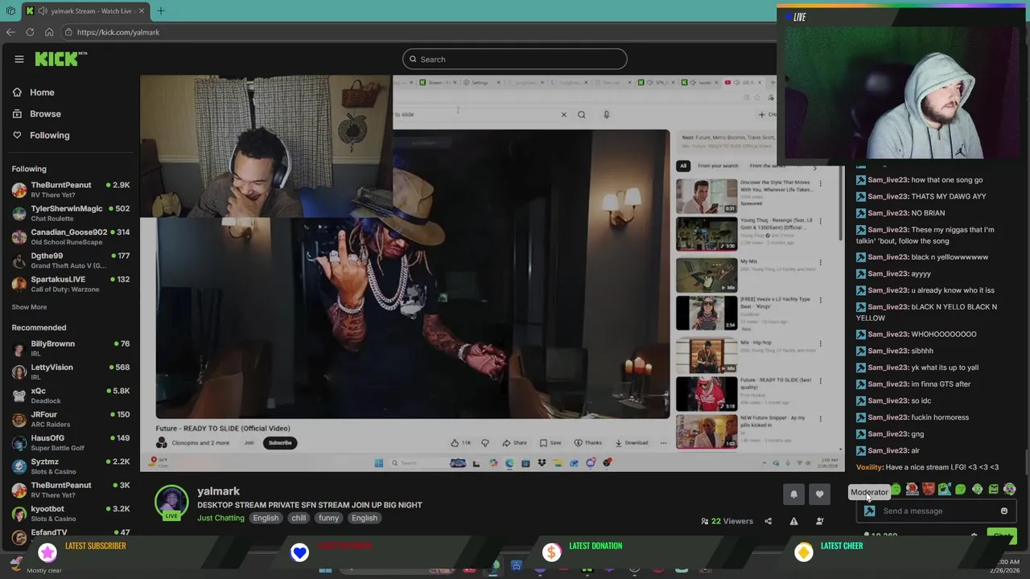Click the Kick logo
1030x579 pixels.
[x=60, y=59]
